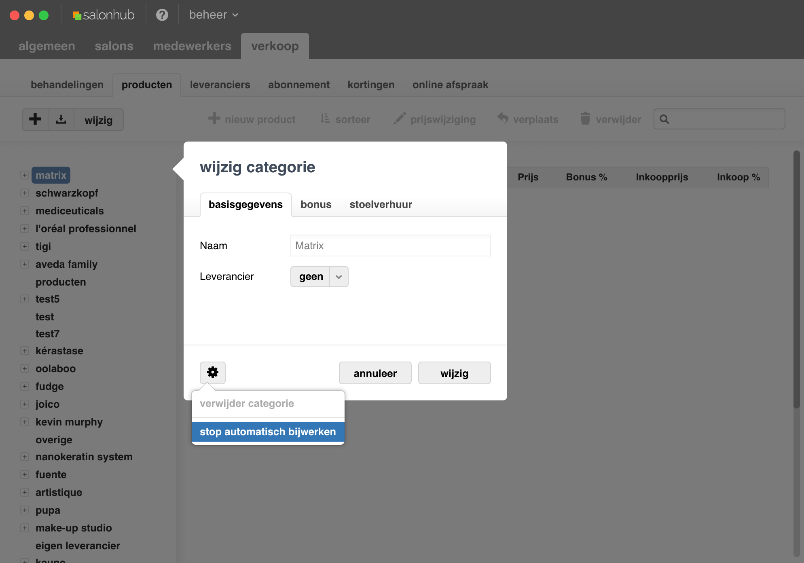Switch to the stoelverhuur tab
The width and height of the screenshot is (804, 563).
[x=381, y=205]
